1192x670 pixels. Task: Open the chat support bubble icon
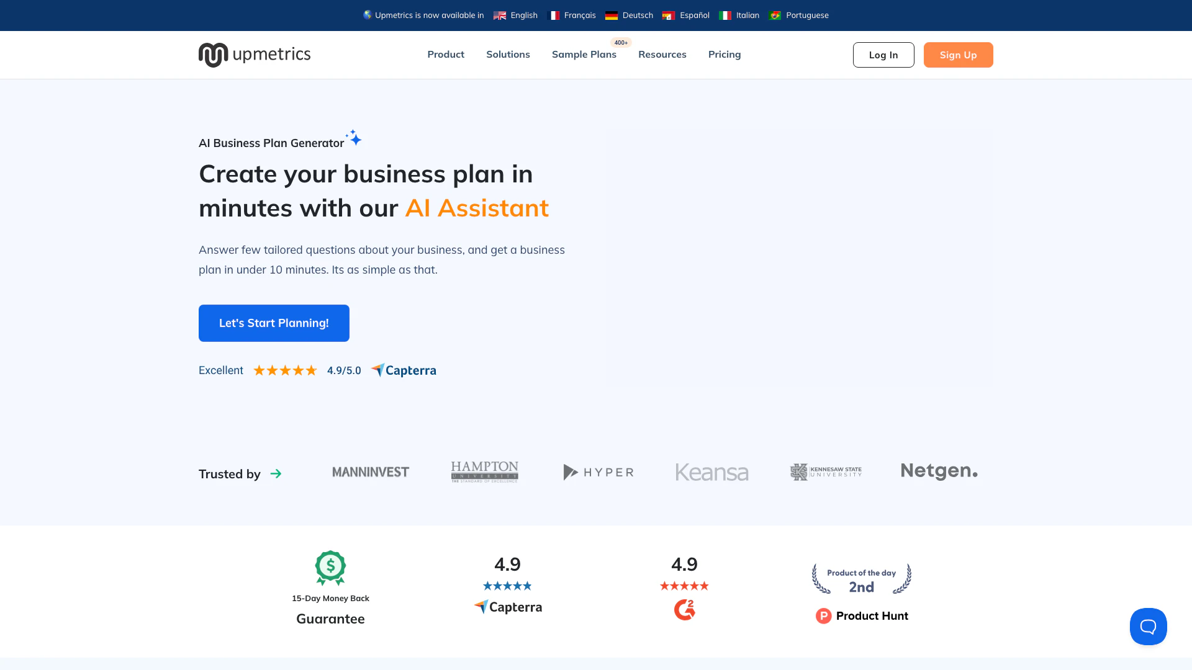click(x=1148, y=627)
